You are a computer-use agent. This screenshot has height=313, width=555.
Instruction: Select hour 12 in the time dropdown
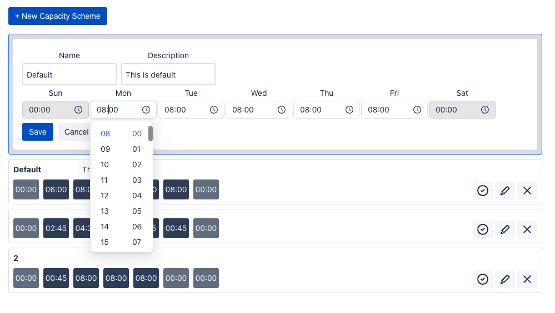(105, 196)
